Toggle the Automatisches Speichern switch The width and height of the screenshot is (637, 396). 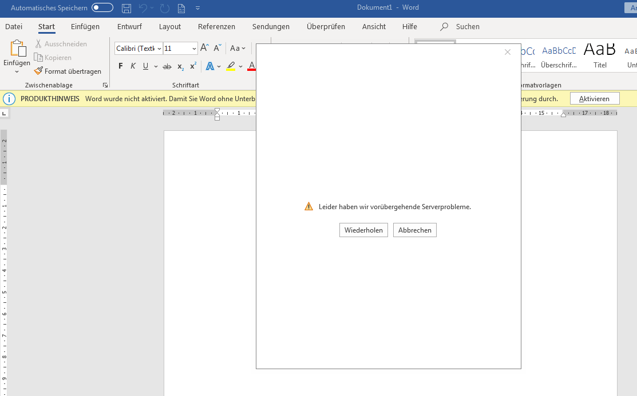102,8
